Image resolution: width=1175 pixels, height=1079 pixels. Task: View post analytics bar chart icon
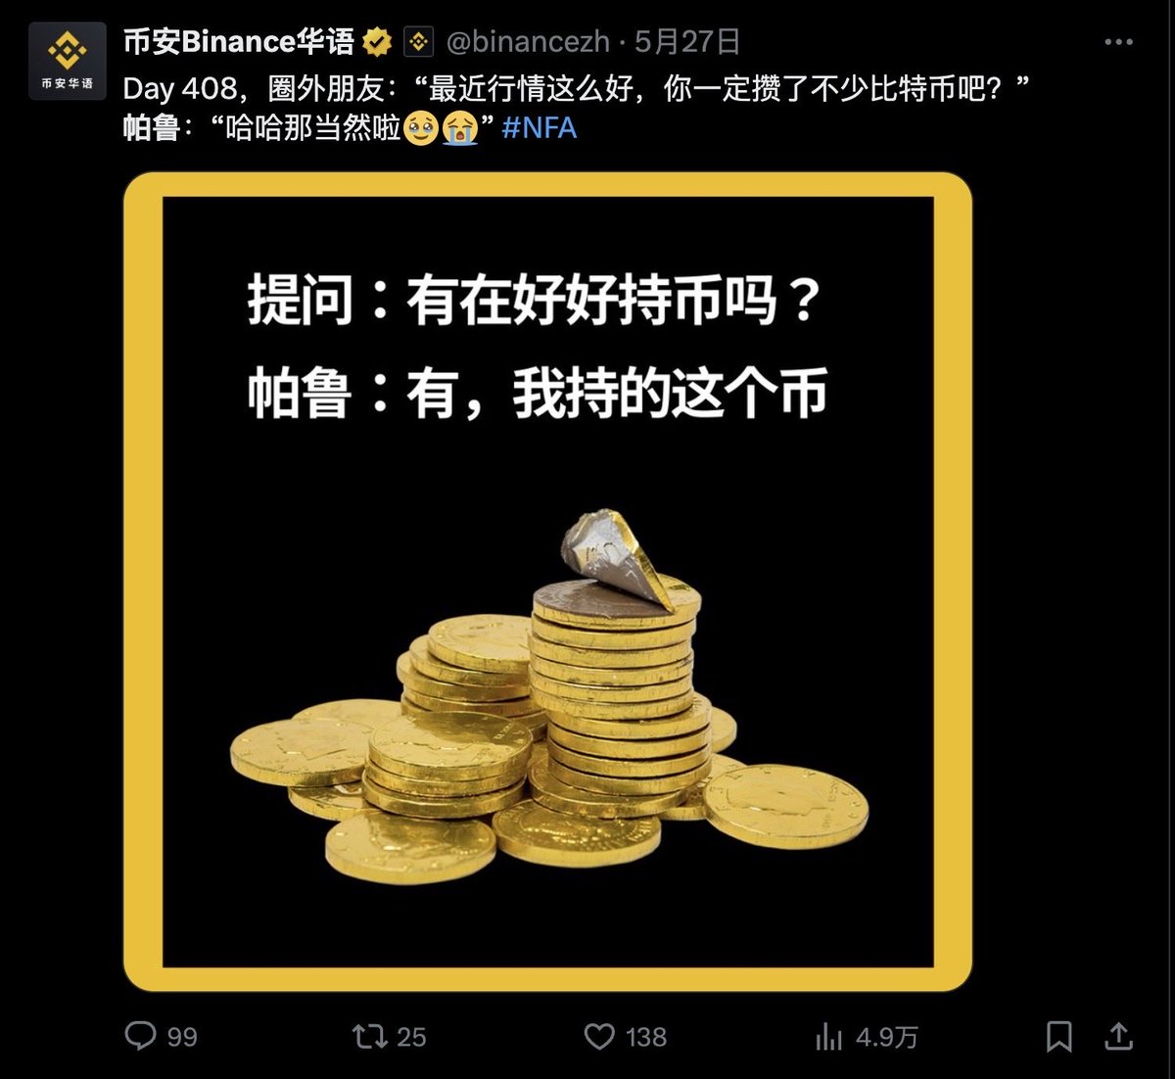pyautogui.click(x=828, y=1036)
